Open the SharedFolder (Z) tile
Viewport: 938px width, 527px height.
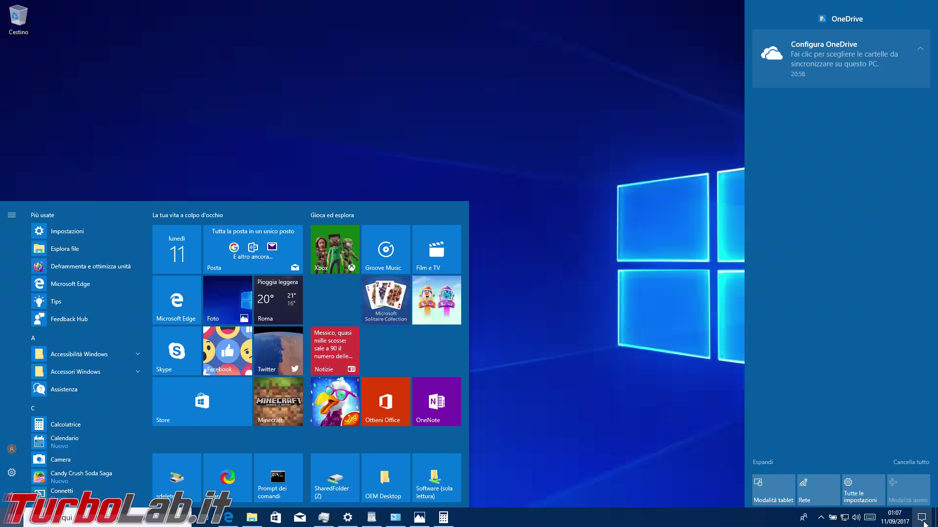coord(335,477)
